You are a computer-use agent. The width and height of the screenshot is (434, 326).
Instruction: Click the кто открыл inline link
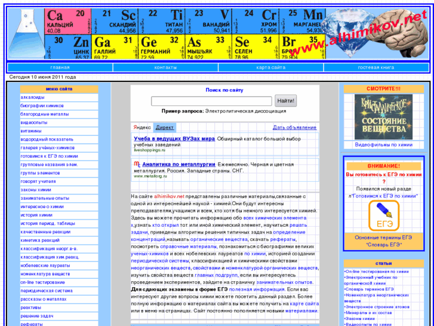click(x=165, y=225)
